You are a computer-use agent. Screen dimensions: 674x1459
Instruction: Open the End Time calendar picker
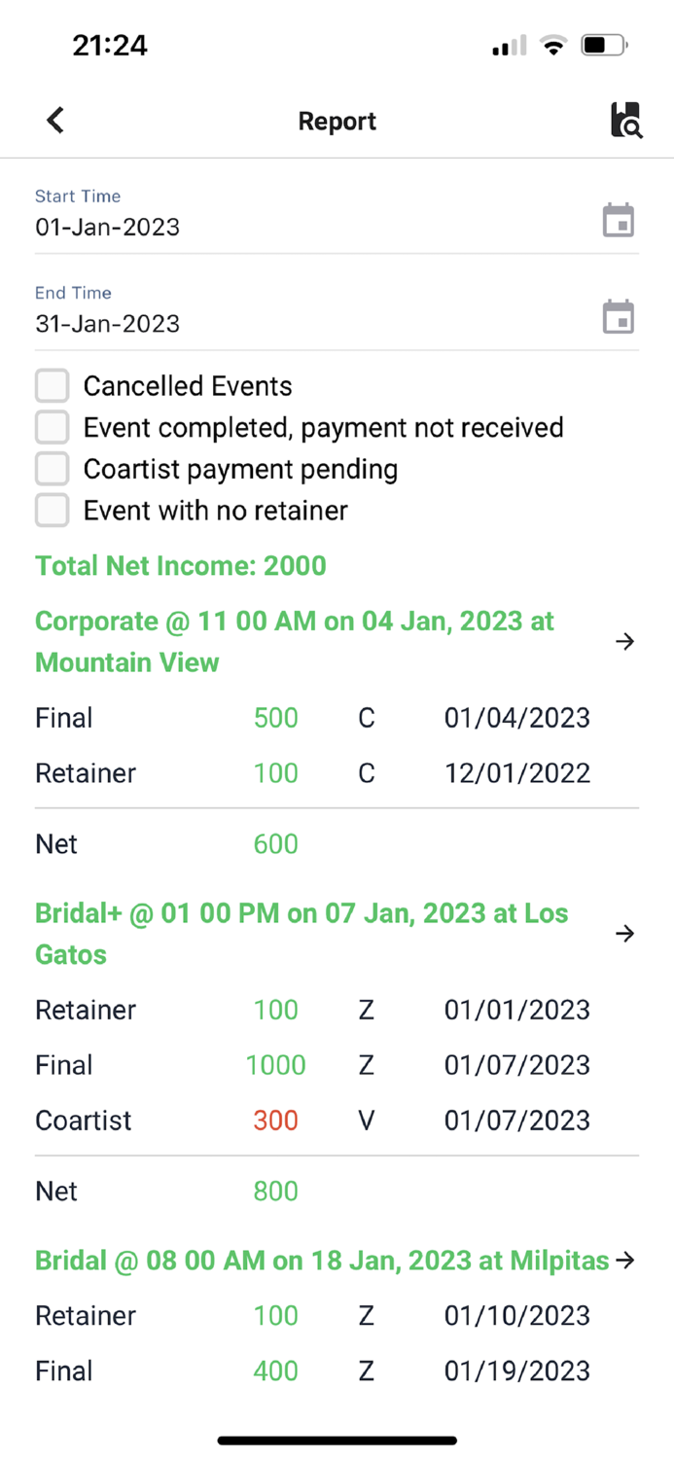click(619, 316)
